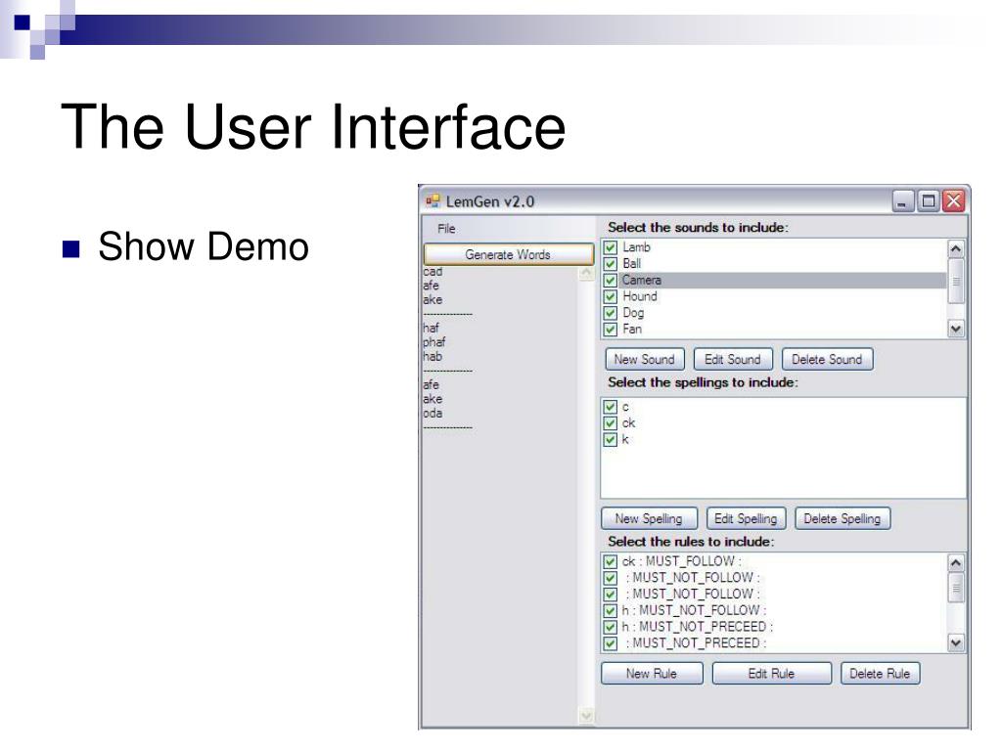Click the generated word 'phaf'
Screen dimensions: 1002x751
click(434, 342)
